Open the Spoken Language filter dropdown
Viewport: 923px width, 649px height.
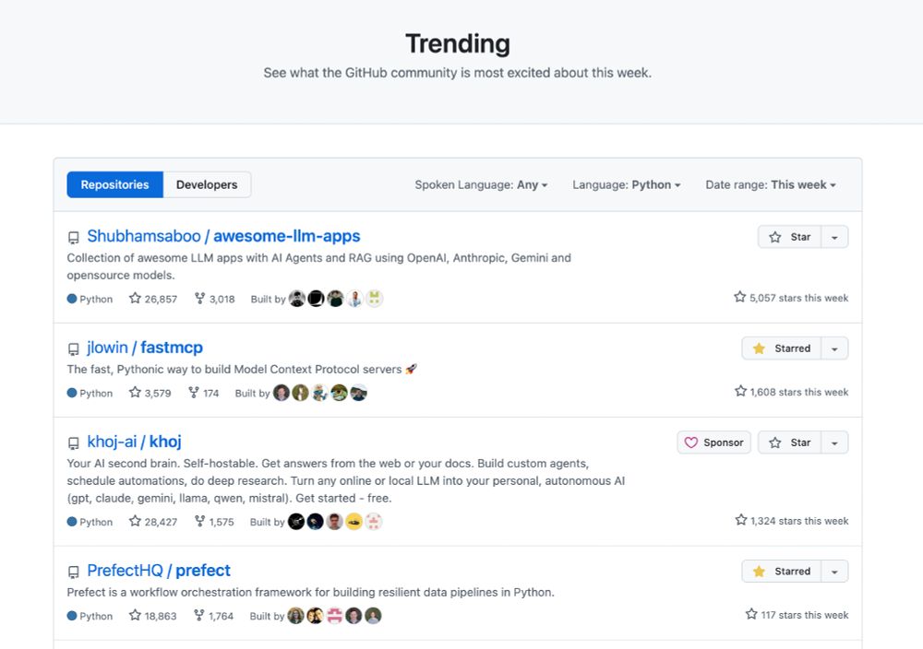pyautogui.click(x=481, y=184)
